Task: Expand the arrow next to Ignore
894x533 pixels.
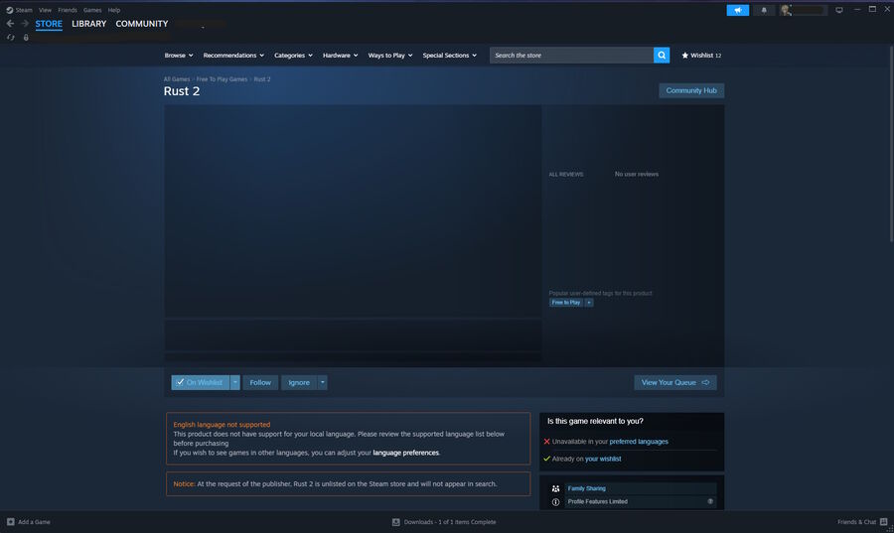Action: pos(322,383)
